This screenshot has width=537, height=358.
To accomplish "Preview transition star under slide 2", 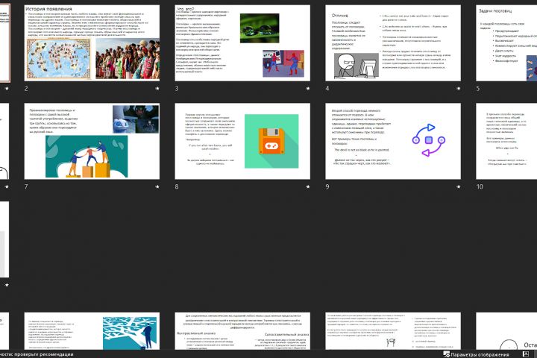I will click(x=157, y=89).
